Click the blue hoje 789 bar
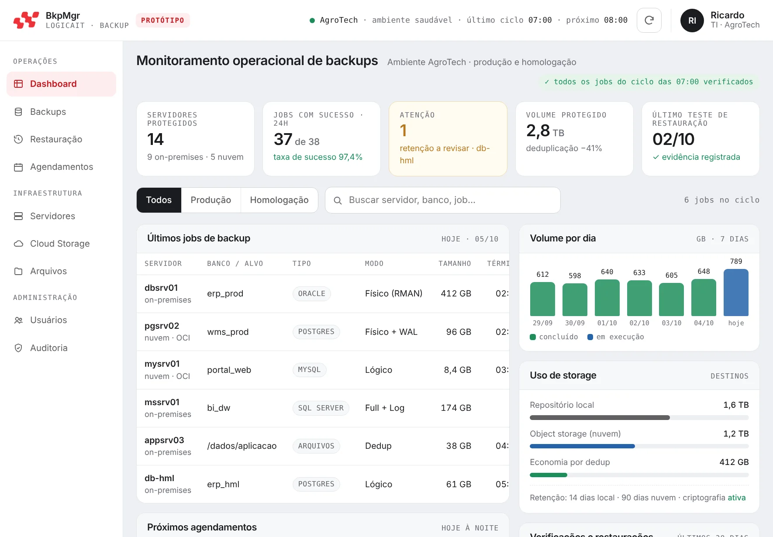This screenshot has height=537, width=773. point(736,293)
